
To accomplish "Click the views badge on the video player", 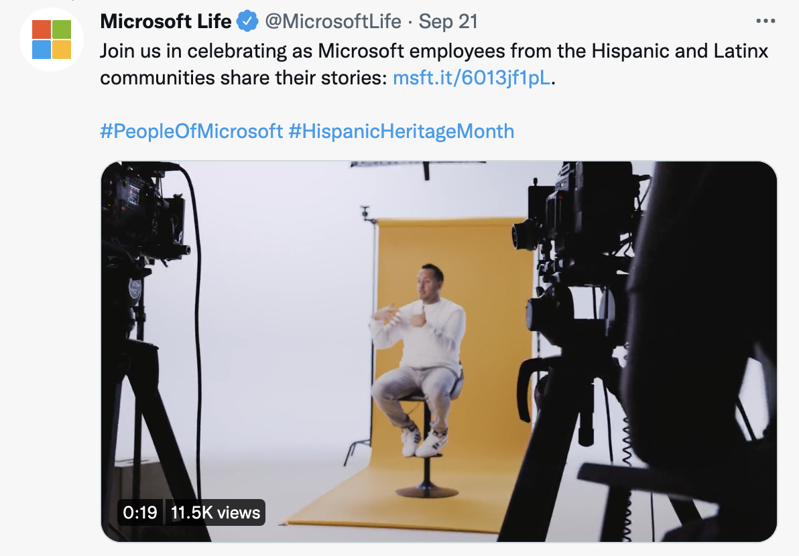I will click(215, 514).
